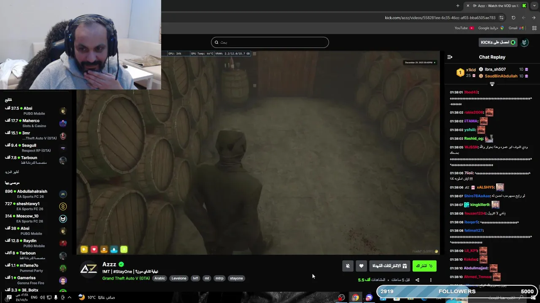The image size is (540, 303).
Task: Open Discord from the taskbar
Action: (x=369, y=298)
